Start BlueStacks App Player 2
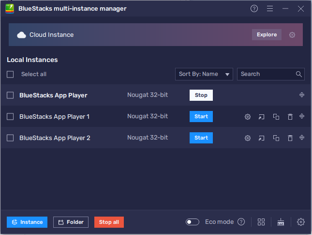Image resolution: width=312 pixels, height=235 pixels. [x=201, y=138]
